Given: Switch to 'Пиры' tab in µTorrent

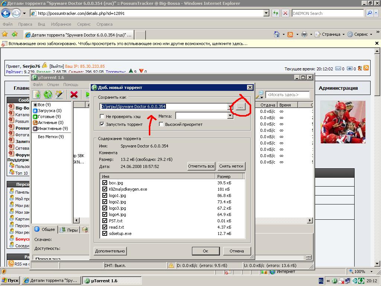Looking at the screenshot, I should [69, 230].
